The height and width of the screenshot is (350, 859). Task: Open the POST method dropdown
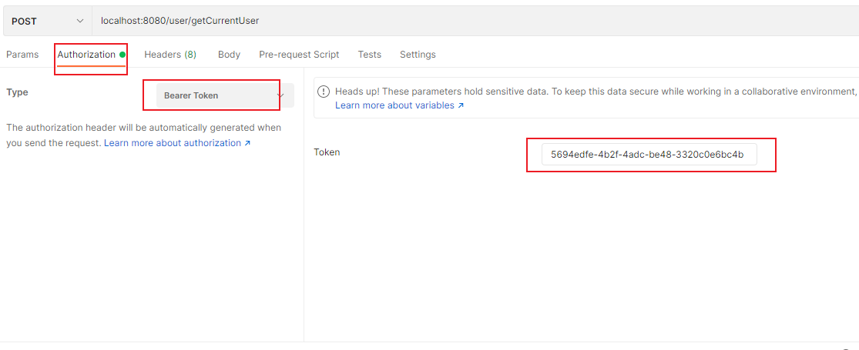click(48, 21)
